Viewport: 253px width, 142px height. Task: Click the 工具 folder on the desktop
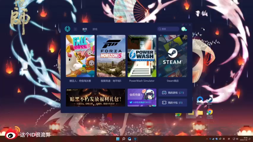200,114
